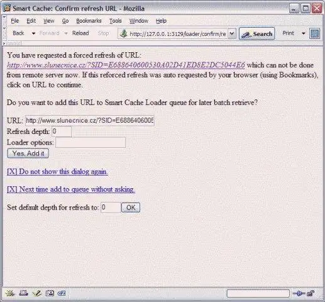The image size is (325, 302).
Task: Click into the URL text field in form
Action: (90, 121)
